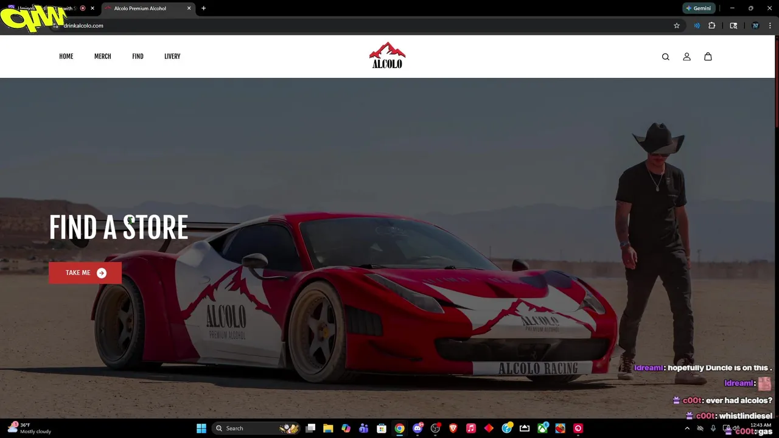Bookmark this page with the star icon

pyautogui.click(x=677, y=26)
